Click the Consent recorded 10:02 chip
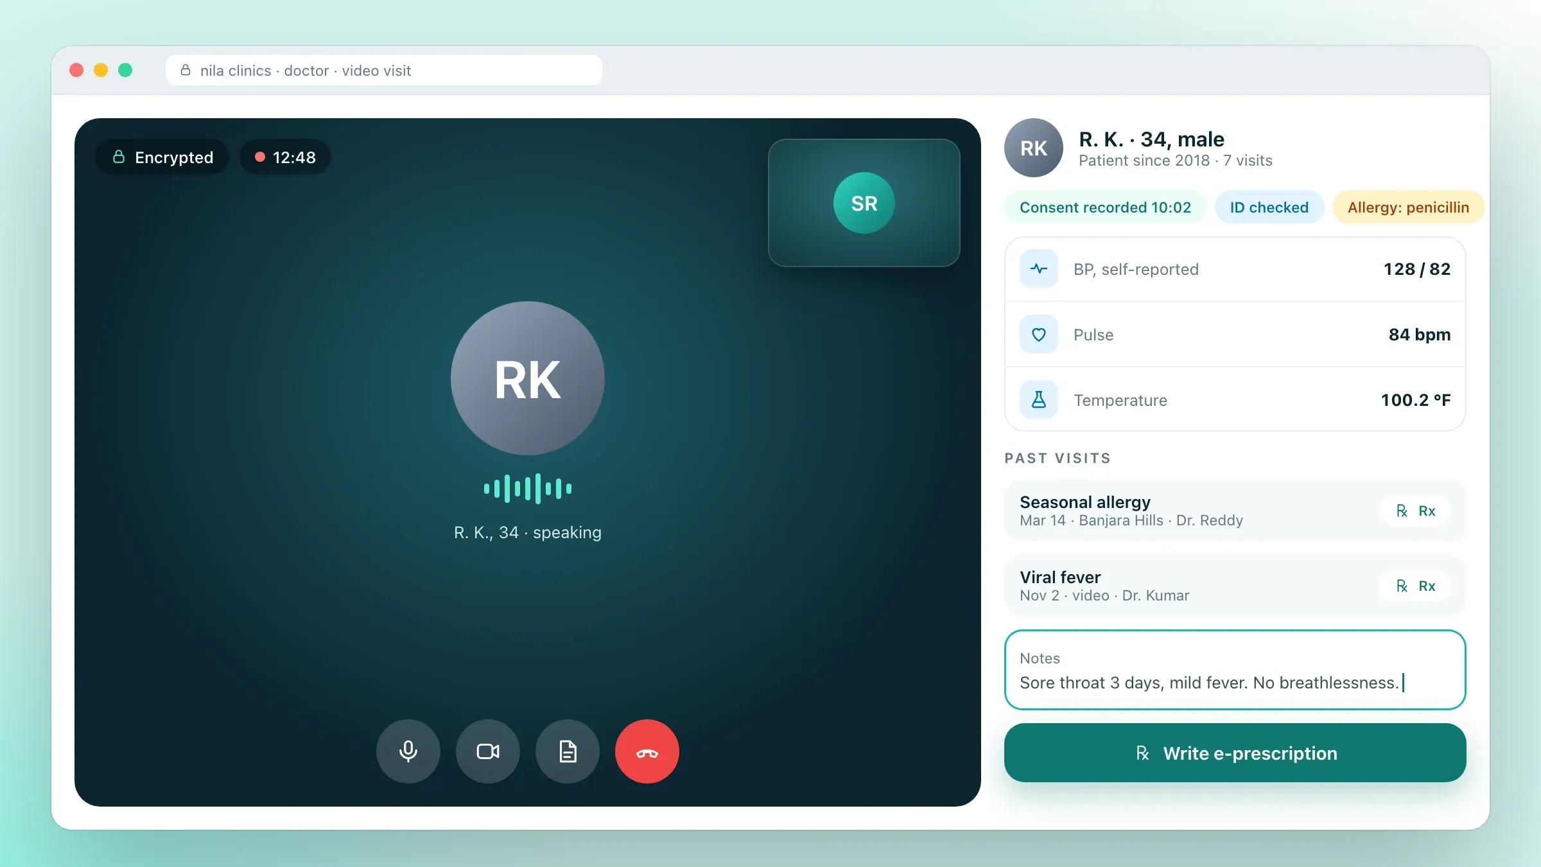This screenshot has width=1541, height=867. 1105,207
